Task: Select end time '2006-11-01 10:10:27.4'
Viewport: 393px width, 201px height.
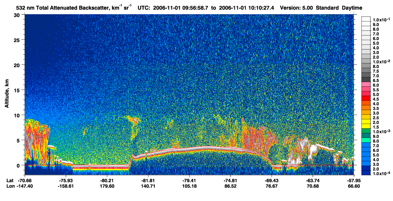Action: coord(247,8)
